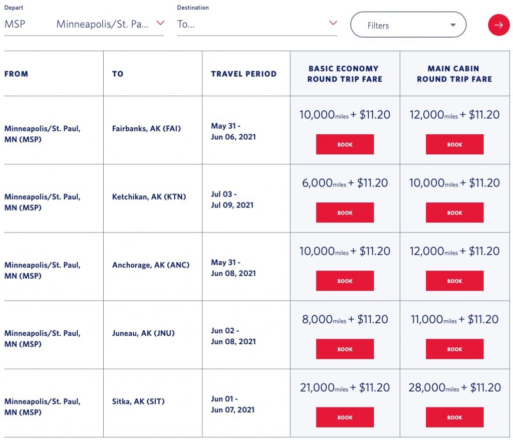
Task: Click the Travel Period column header
Action: 243,74
